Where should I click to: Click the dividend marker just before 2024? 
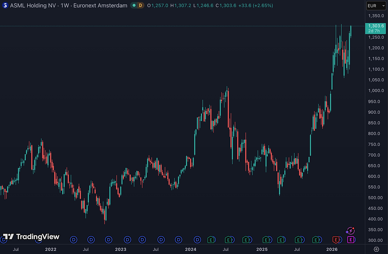tap(179, 240)
